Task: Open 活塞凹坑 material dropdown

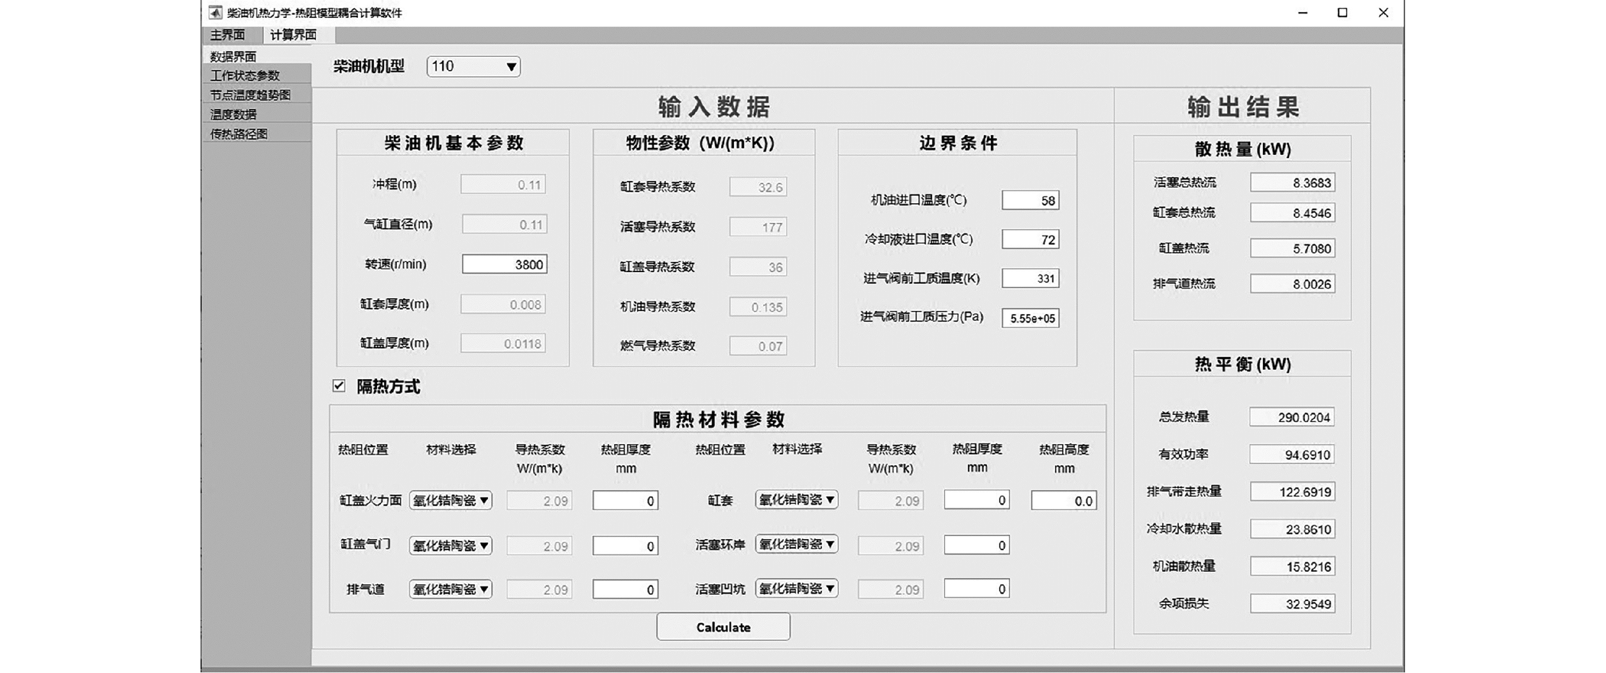Action: point(796,588)
